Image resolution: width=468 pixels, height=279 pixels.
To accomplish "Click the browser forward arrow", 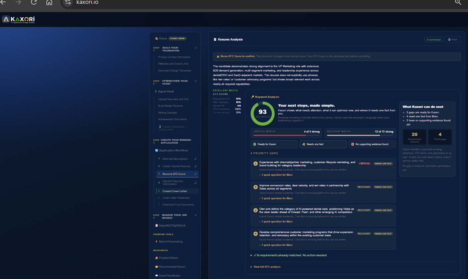I will [19, 2].
